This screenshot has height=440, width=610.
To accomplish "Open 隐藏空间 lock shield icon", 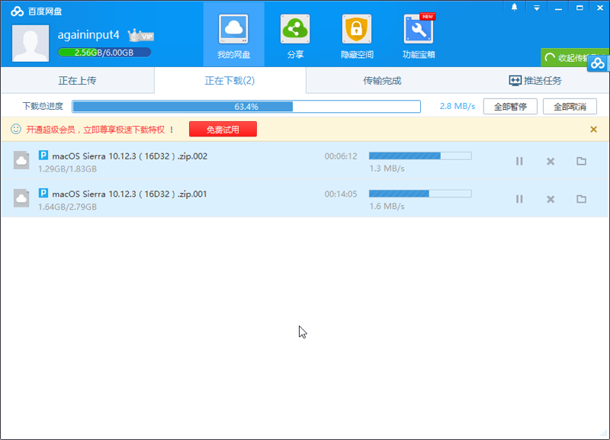I will click(x=357, y=29).
